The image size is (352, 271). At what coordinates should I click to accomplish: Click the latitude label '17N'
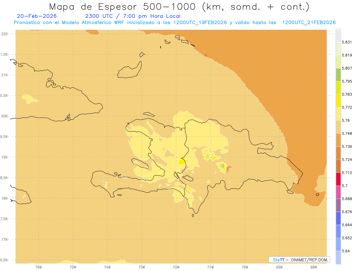pos(4,239)
